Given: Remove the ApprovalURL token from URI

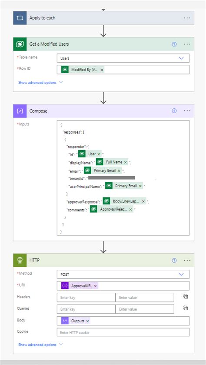Looking at the screenshot, I should coord(95,286).
